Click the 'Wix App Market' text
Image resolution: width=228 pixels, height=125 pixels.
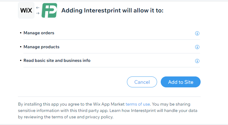(109, 104)
